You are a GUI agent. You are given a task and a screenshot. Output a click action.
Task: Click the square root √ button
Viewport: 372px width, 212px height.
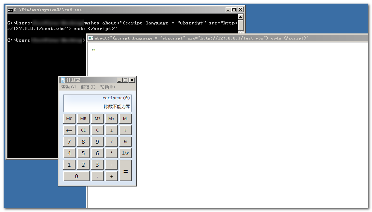point(126,130)
